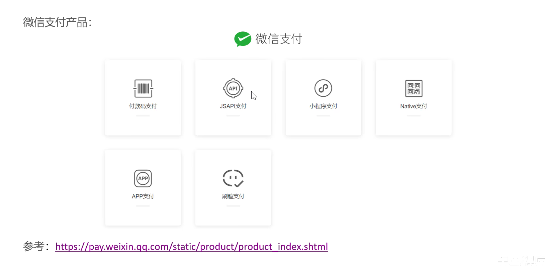Choose the APP支付 text label
The width and height of the screenshot is (545, 266).
(143, 196)
